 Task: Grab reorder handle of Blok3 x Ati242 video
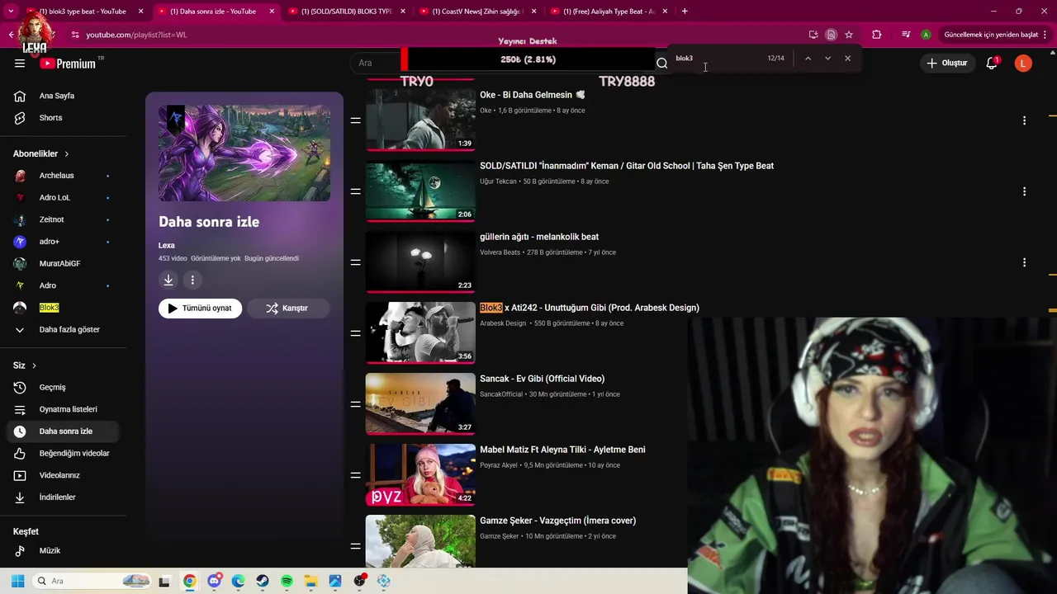(x=355, y=333)
